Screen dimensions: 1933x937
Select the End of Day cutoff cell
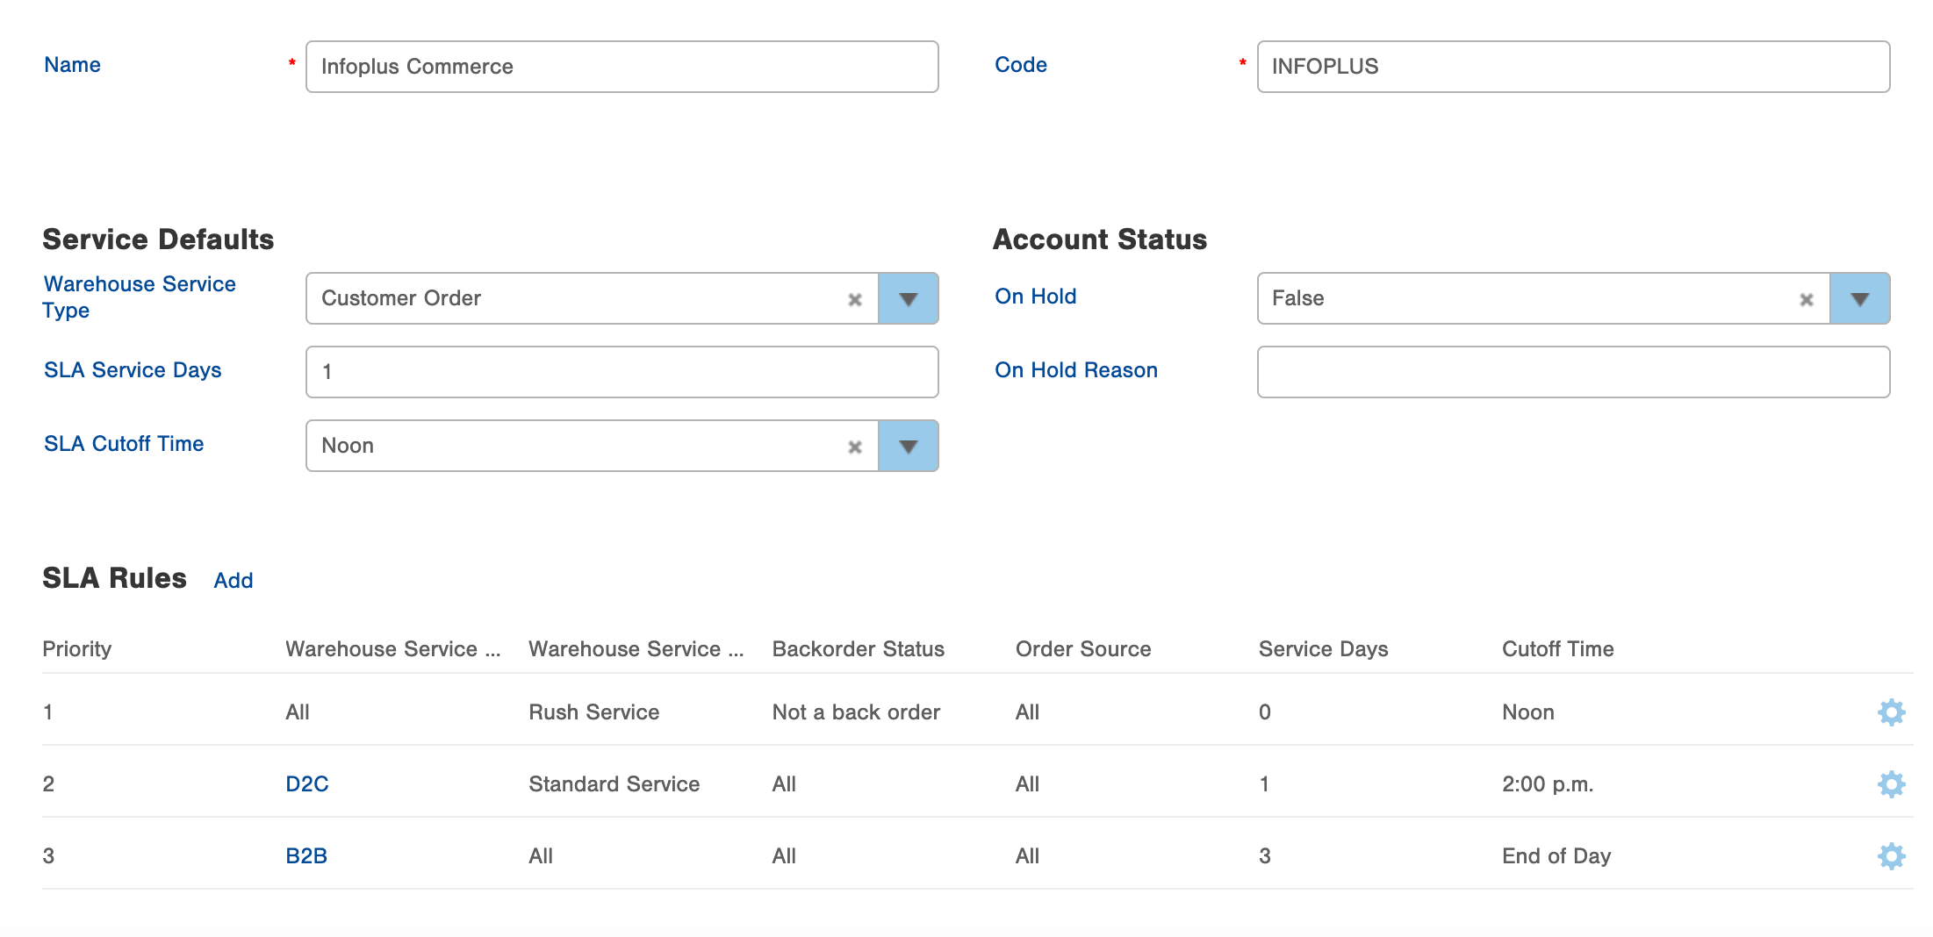[x=1556, y=856]
